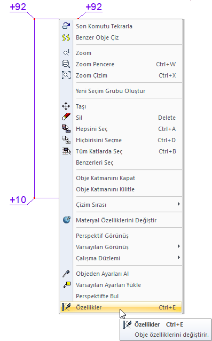The image size is (212, 341).
Task: Click the Zoom Pencere magnifier icon
Action: (66, 64)
